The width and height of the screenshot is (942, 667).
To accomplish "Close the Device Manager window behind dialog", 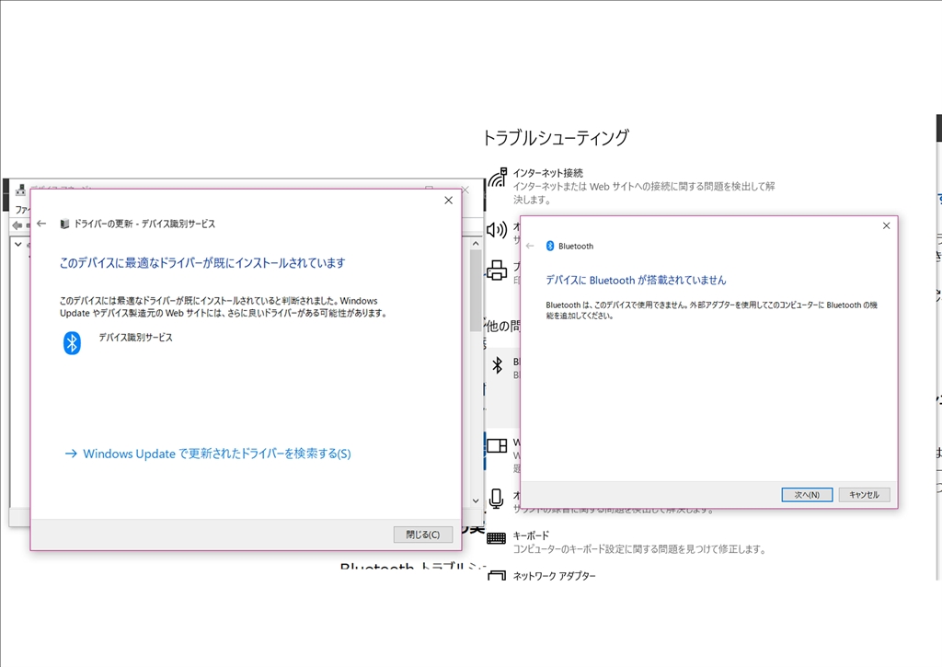I will click(465, 190).
